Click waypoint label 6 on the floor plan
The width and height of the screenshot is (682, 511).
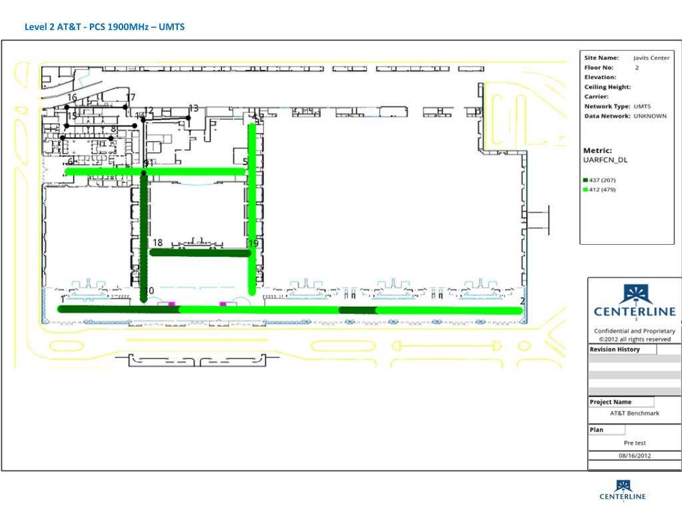tap(70, 162)
